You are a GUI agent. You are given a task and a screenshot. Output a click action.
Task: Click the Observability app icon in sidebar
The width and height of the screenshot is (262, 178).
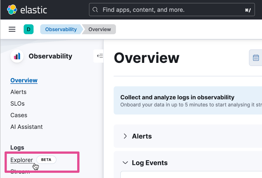pyautogui.click(x=17, y=56)
